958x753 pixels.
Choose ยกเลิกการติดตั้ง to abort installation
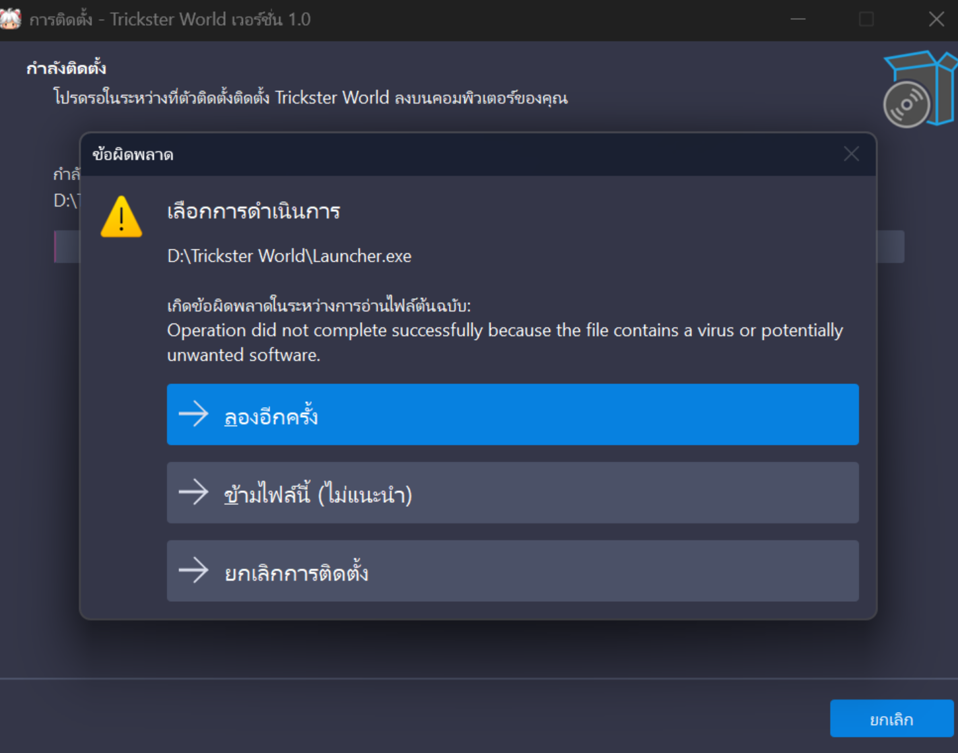point(512,570)
